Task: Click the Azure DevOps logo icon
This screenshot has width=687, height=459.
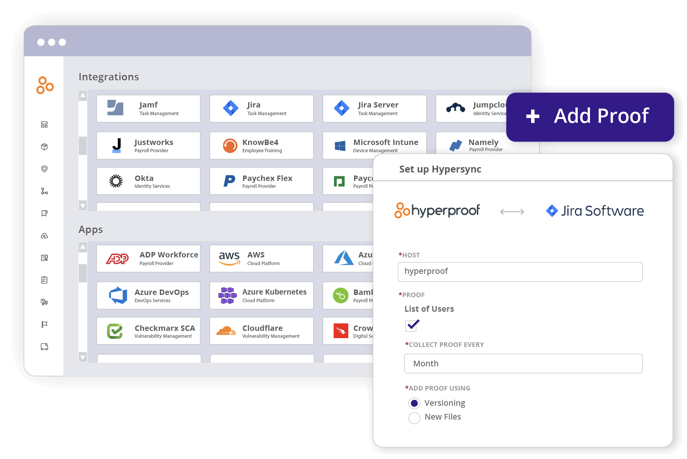Action: (x=118, y=295)
